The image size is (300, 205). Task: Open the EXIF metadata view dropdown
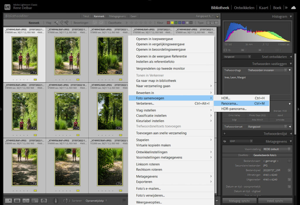pos(241,141)
